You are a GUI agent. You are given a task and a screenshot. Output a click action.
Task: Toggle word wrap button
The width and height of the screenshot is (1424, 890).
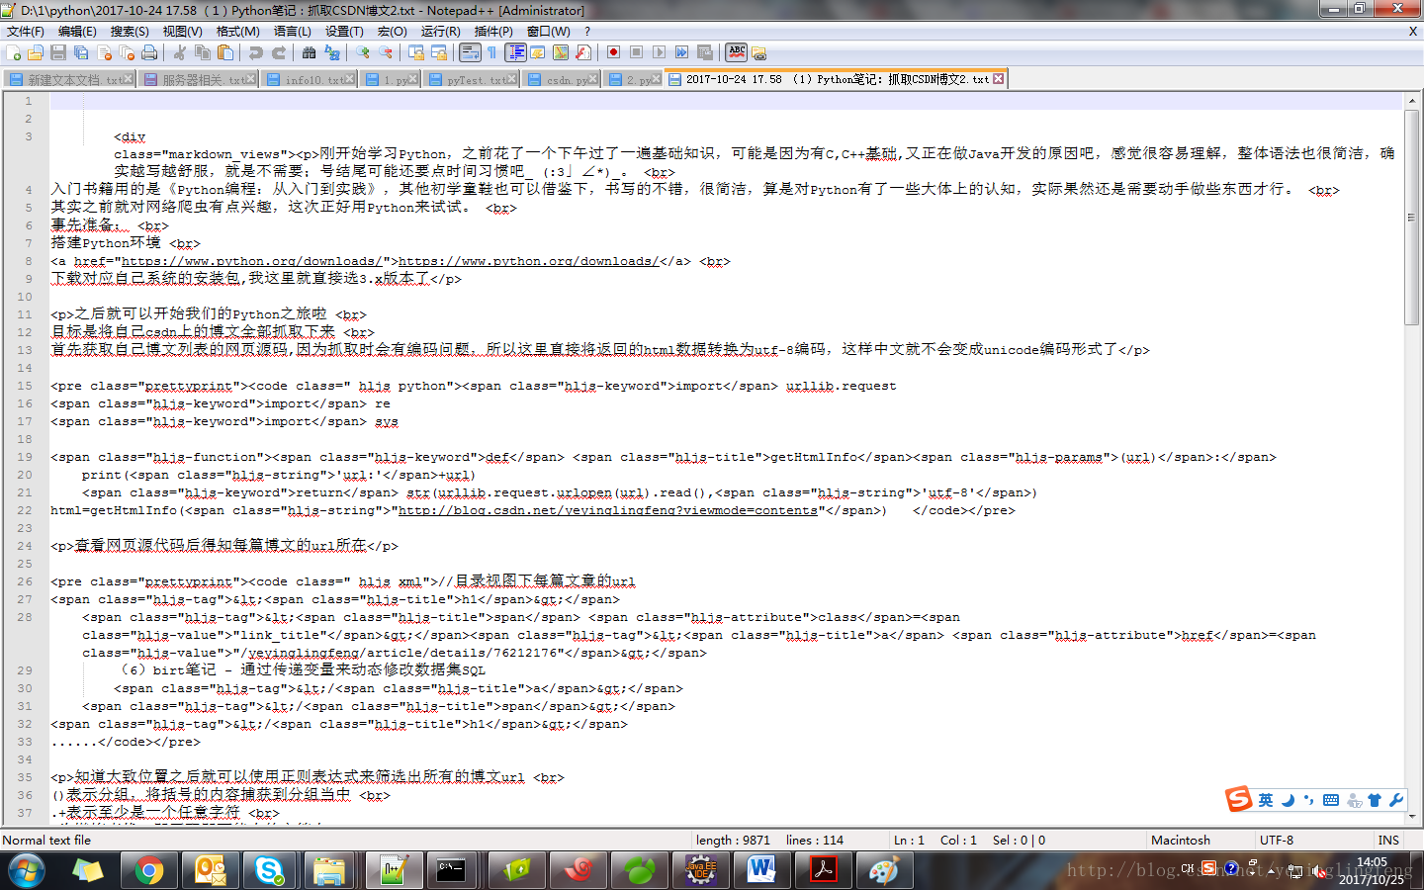tap(470, 52)
